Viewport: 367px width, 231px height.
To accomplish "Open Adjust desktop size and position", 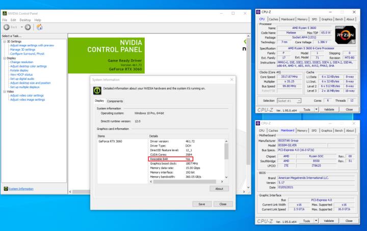I will click(x=30, y=83).
